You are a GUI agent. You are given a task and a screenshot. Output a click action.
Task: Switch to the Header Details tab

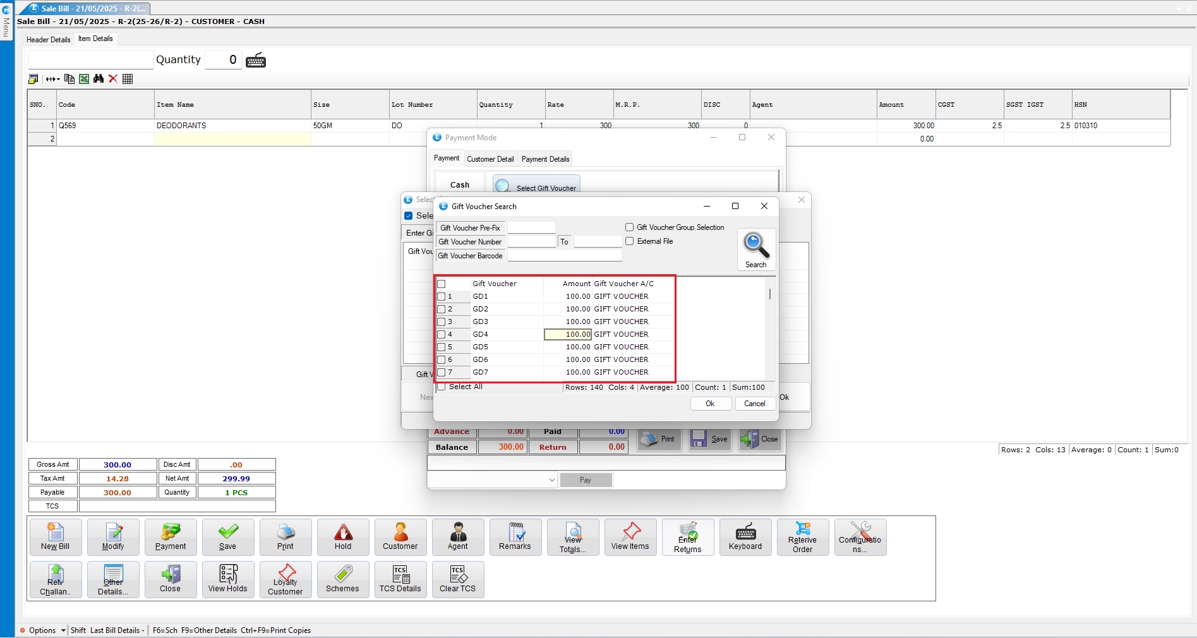pos(49,40)
